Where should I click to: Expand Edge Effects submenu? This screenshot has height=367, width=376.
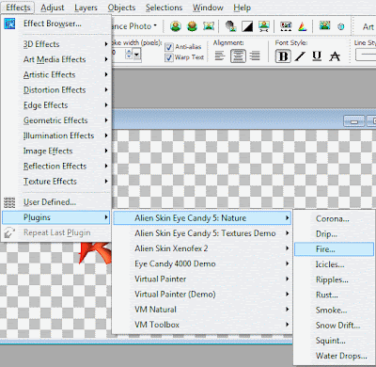pos(55,105)
